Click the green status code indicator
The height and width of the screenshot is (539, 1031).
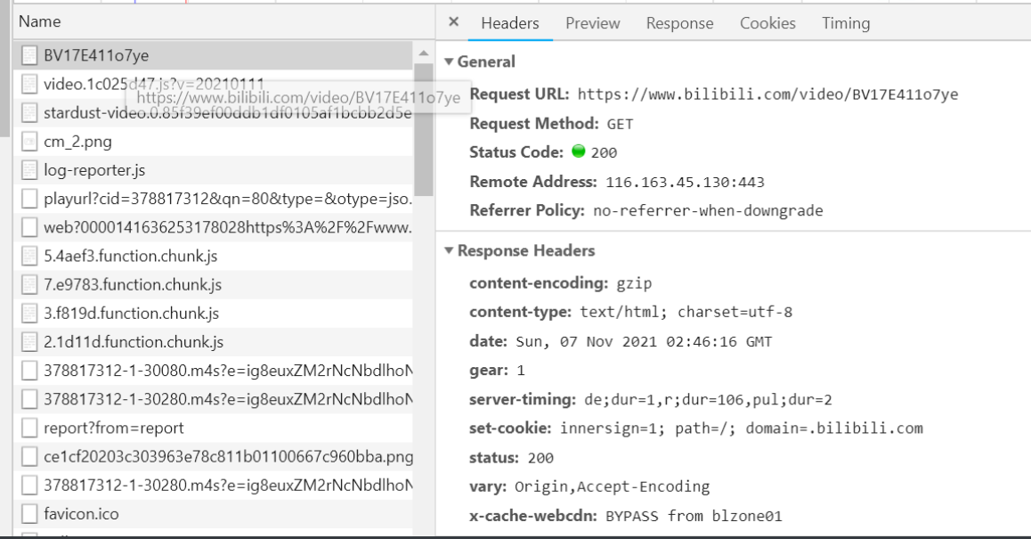(579, 151)
